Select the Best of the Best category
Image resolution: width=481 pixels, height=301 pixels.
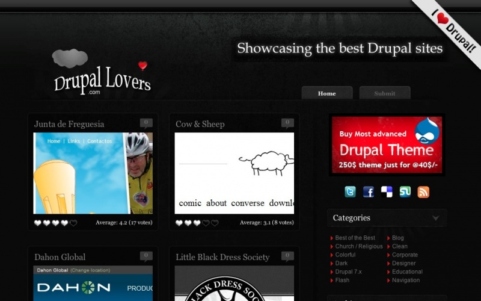point(355,238)
